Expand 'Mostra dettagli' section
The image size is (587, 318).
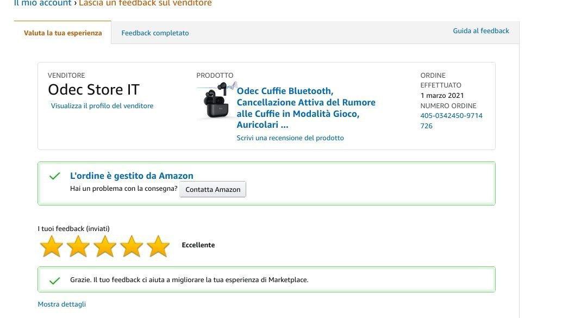click(61, 304)
